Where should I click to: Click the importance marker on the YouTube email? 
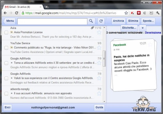coord(12,48)
